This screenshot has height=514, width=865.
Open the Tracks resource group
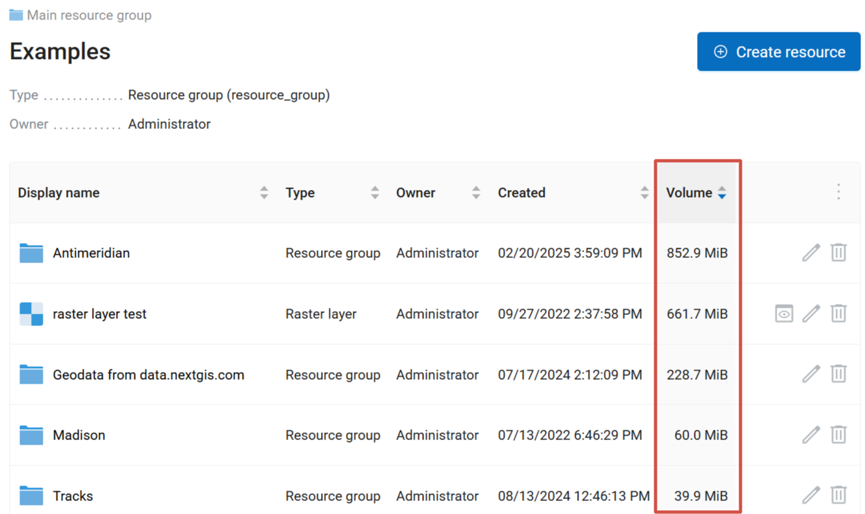click(x=73, y=496)
